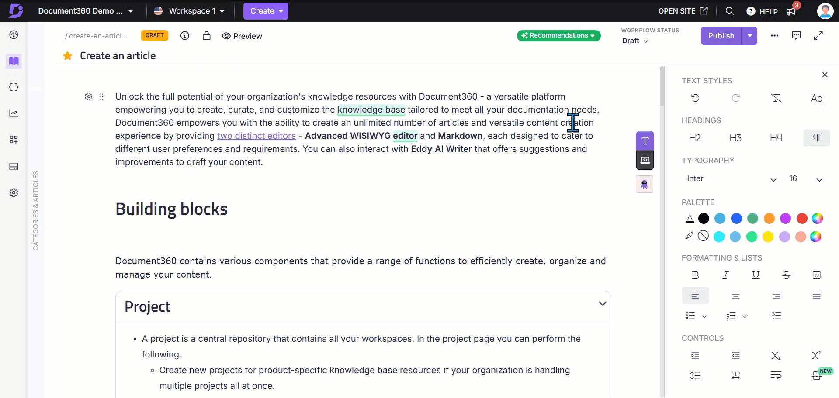The image size is (839, 398).
Task: Toggle inline code formatting
Action: point(817,275)
